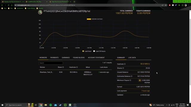Open the Minimum Payout gear settings
The width and height of the screenshot is (191, 107).
coord(140,80)
